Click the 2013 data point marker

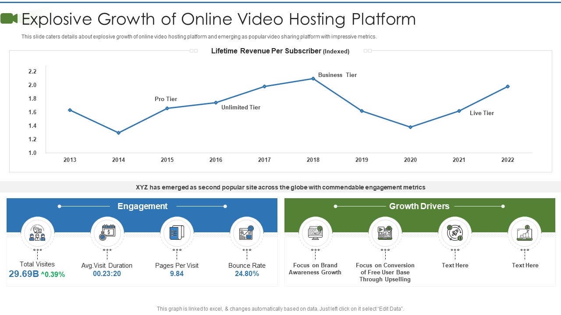[70, 110]
